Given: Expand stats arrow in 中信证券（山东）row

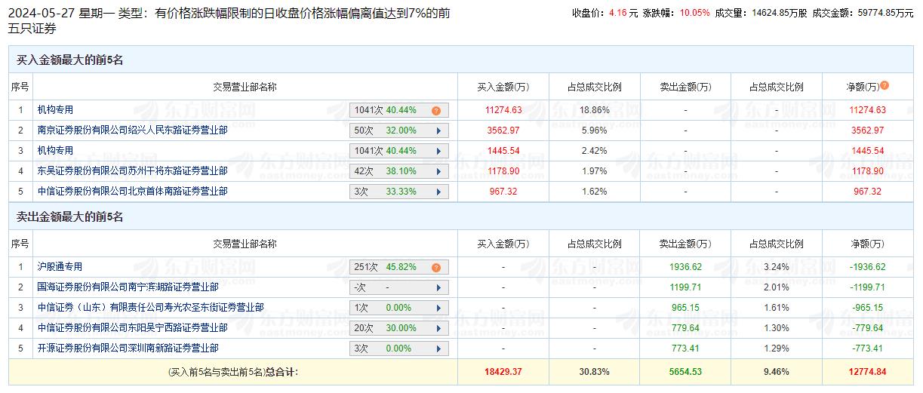Looking at the screenshot, I should click(x=438, y=308).
